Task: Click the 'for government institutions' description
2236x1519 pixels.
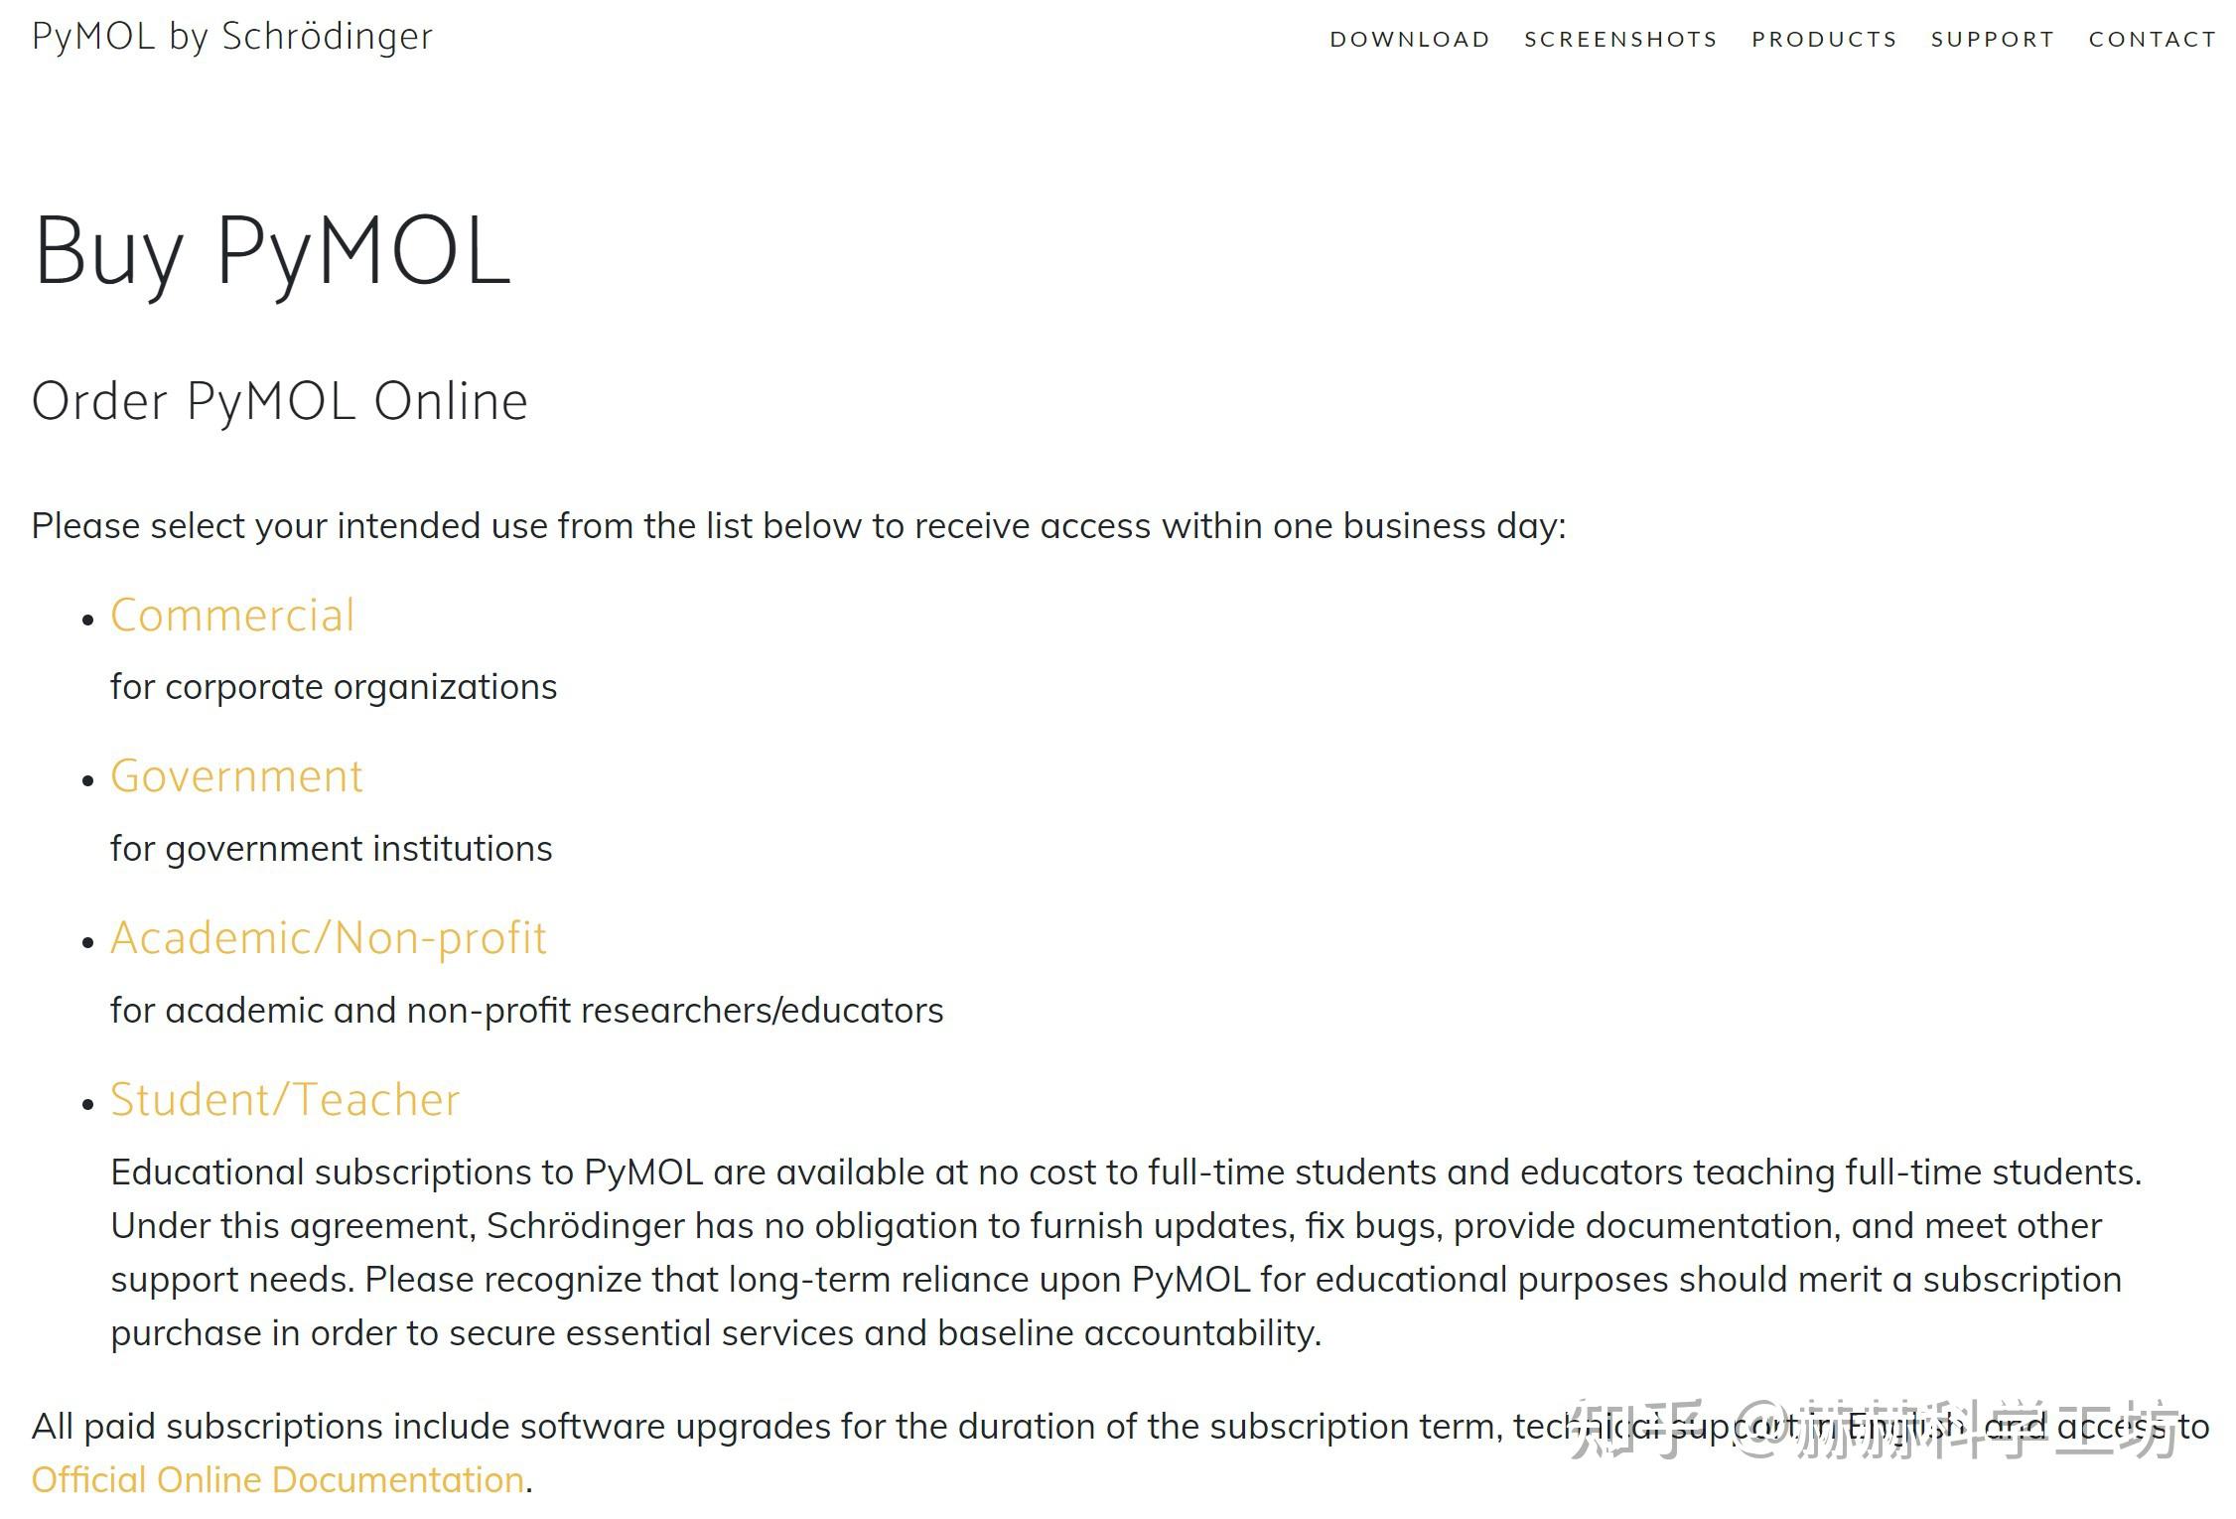Action: pos(331,849)
